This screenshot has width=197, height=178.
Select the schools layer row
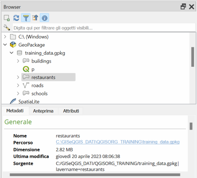pos(39,93)
